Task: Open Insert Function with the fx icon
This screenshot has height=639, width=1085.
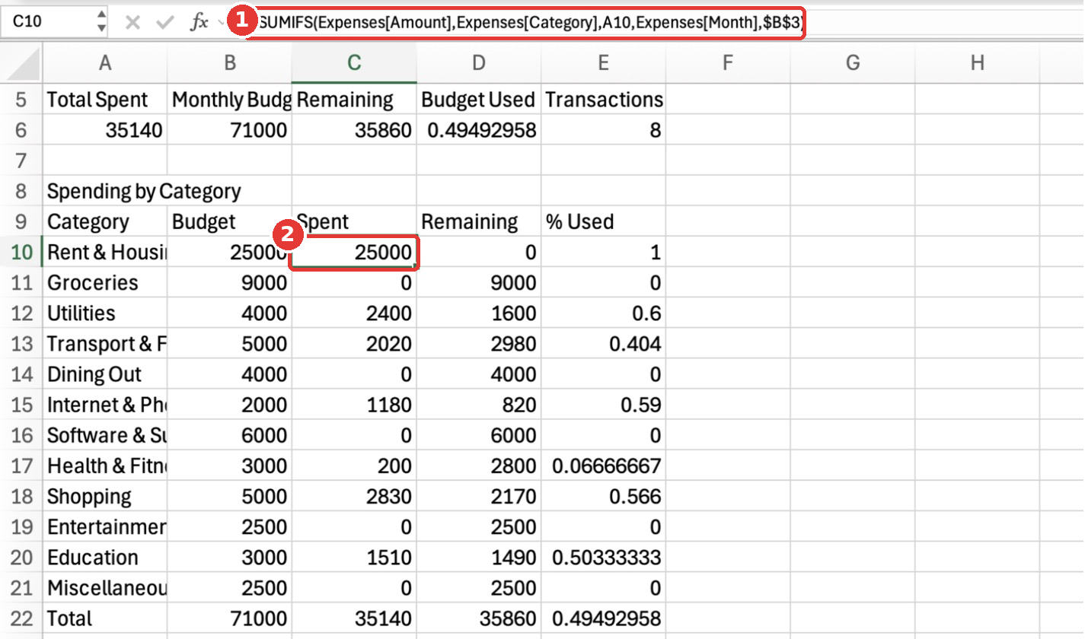Action: pyautogui.click(x=199, y=22)
